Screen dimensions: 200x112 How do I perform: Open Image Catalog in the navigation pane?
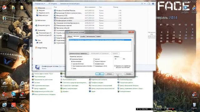42,48
